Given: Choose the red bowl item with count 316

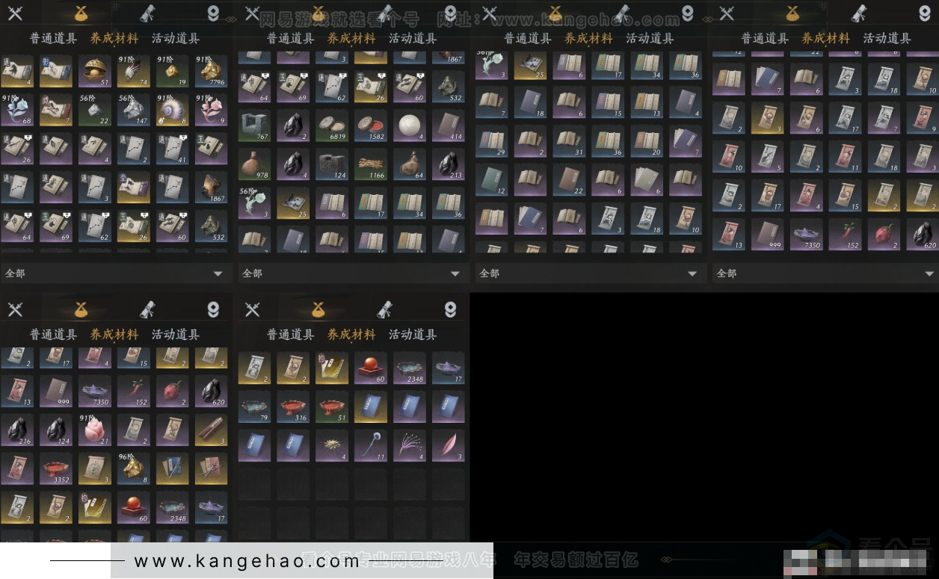Looking at the screenshot, I should tap(293, 407).
